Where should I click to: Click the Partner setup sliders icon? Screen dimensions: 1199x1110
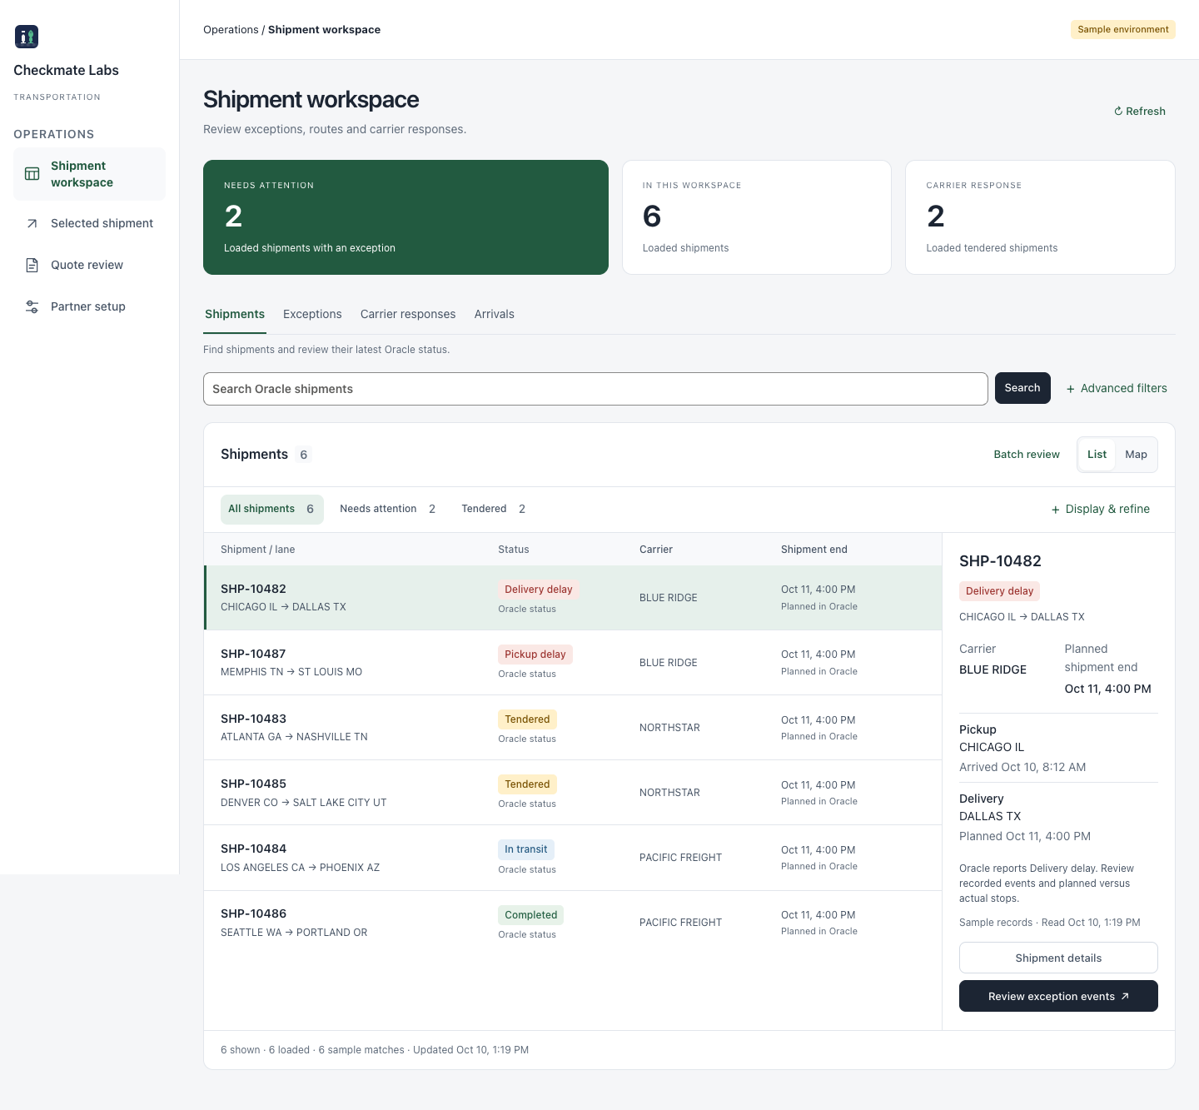tap(32, 306)
